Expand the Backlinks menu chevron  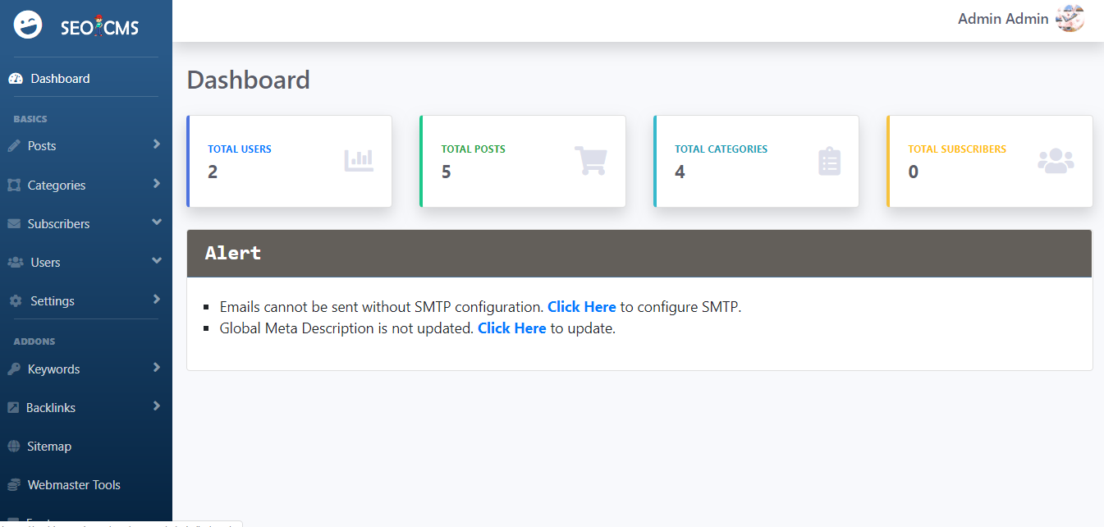click(x=157, y=407)
